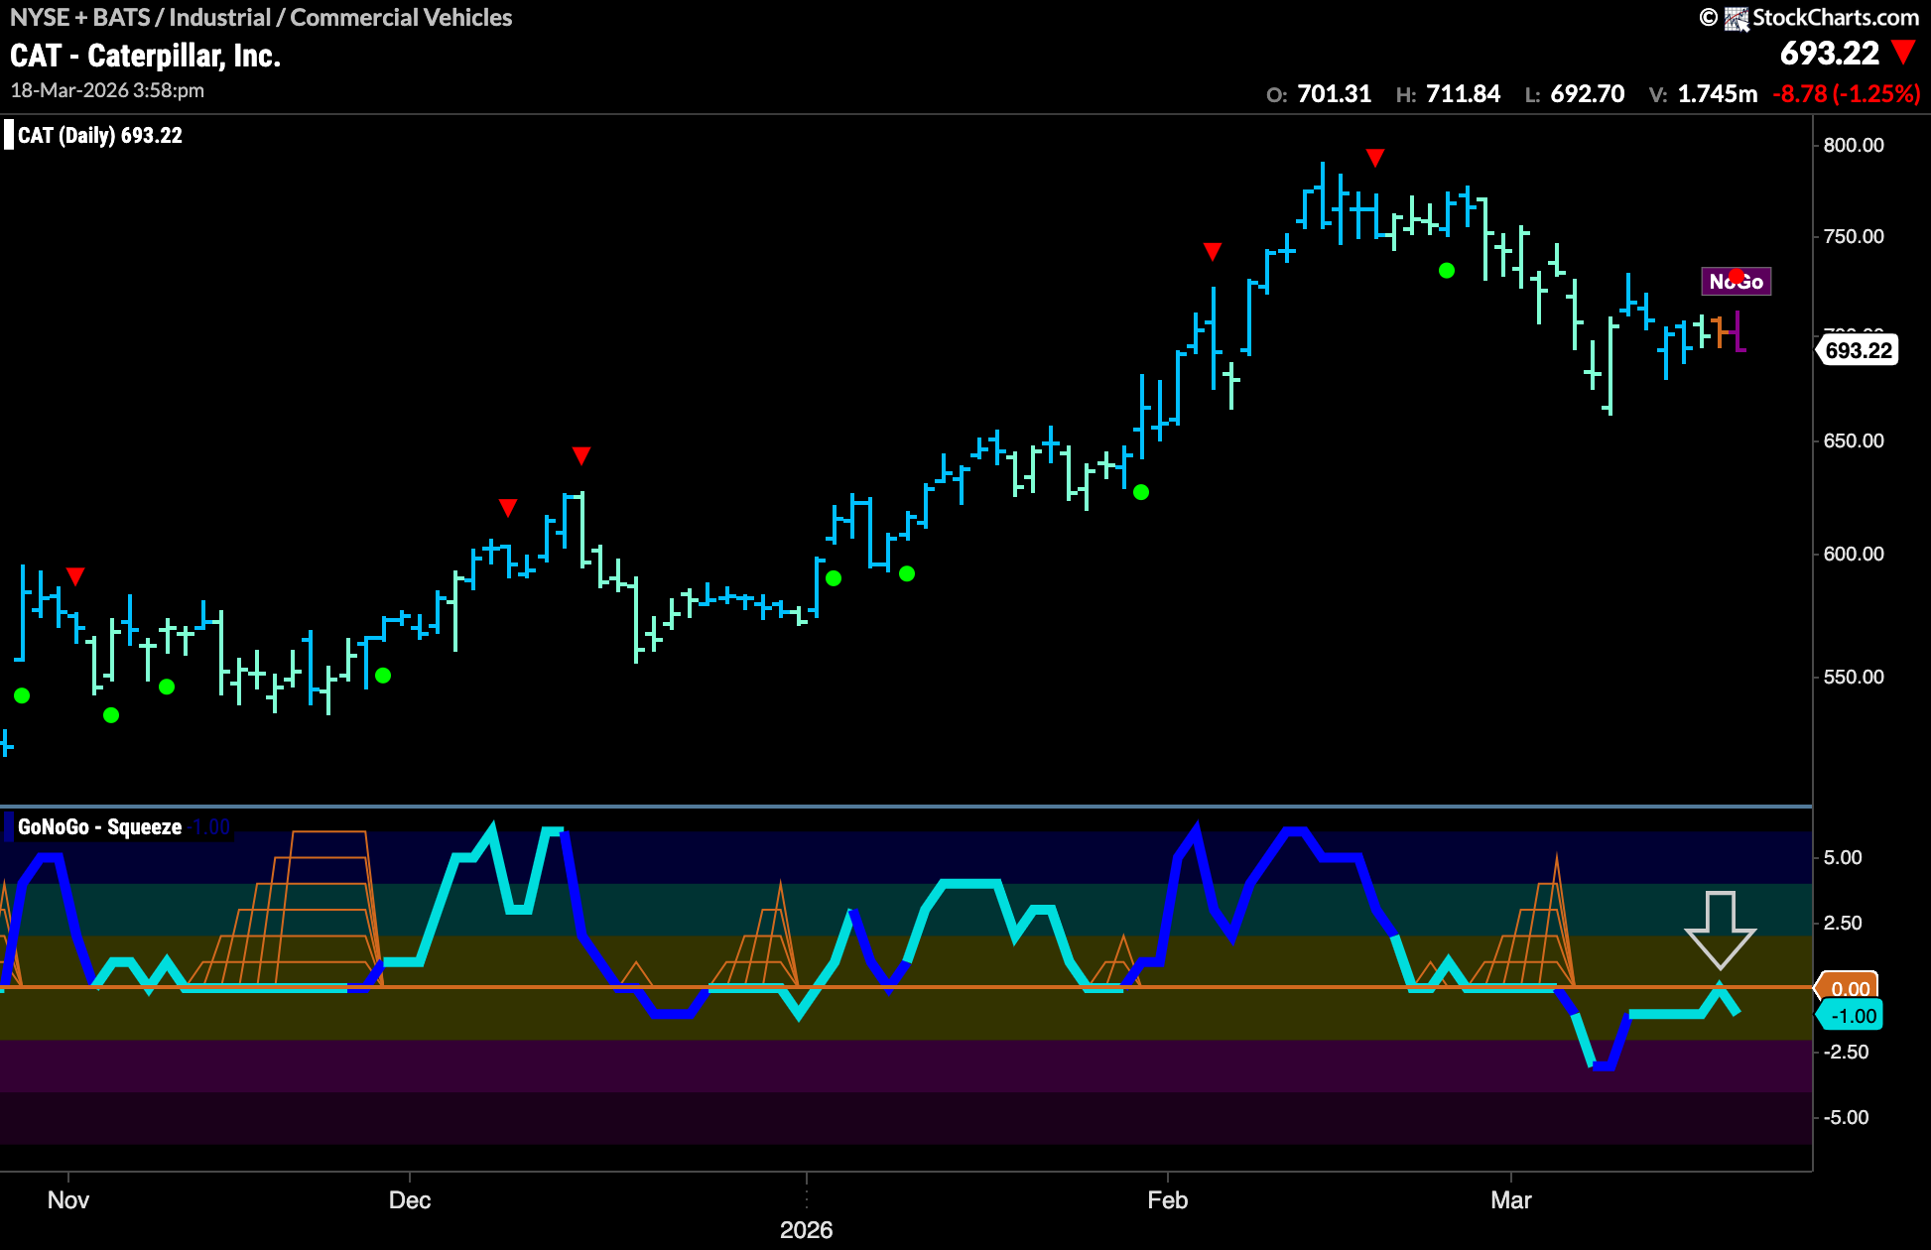The width and height of the screenshot is (1931, 1250).
Task: Select the CAT (Daily) 693.22 legend label
Action: pos(99,135)
